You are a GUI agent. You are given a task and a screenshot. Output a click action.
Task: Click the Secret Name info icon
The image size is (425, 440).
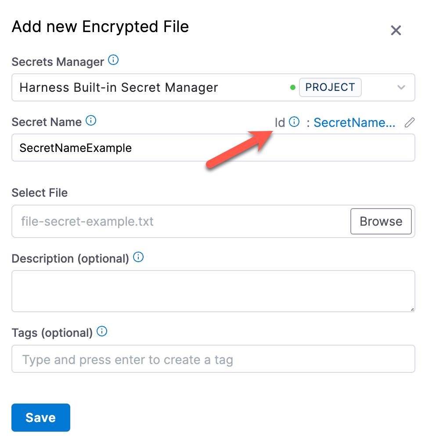[x=91, y=120]
